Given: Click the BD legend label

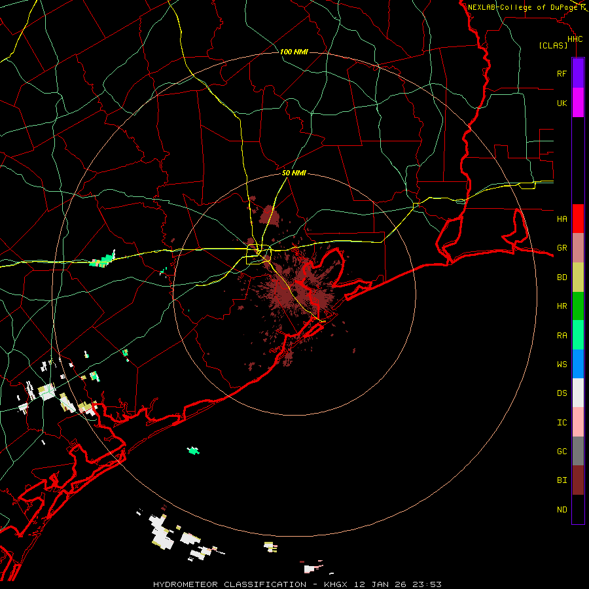Looking at the screenshot, I should pyautogui.click(x=562, y=277).
